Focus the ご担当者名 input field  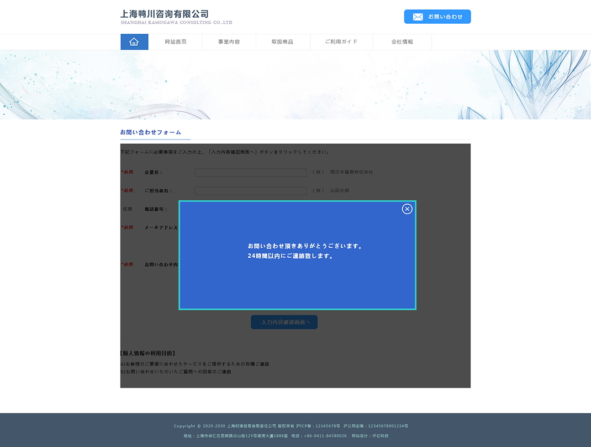250,191
